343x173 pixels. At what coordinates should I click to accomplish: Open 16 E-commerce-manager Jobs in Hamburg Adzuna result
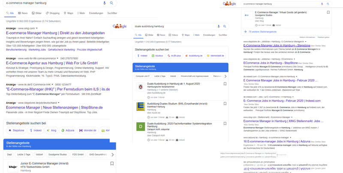(277, 142)
